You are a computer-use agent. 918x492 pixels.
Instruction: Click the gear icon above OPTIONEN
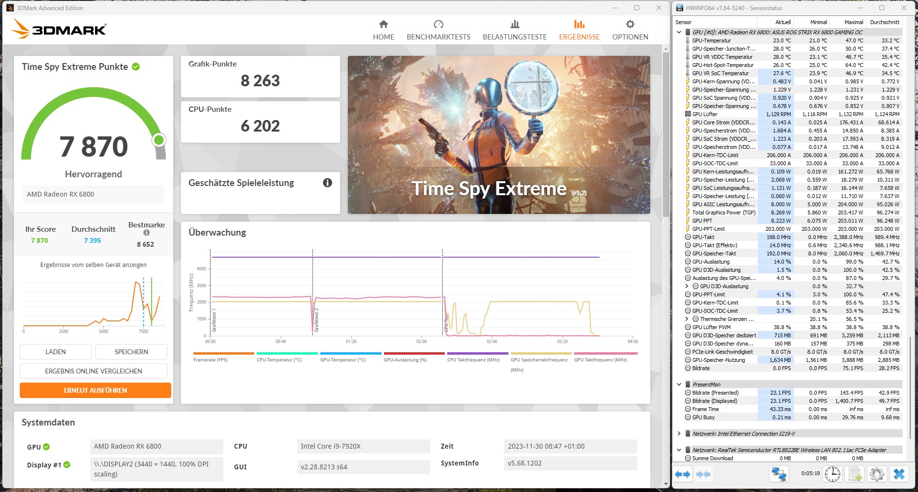coord(630,24)
